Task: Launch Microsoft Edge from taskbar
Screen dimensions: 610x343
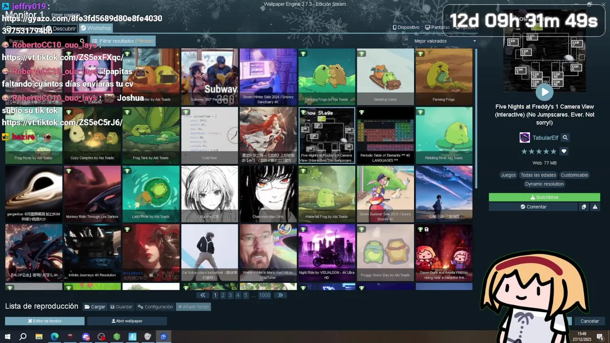Action: (54, 337)
